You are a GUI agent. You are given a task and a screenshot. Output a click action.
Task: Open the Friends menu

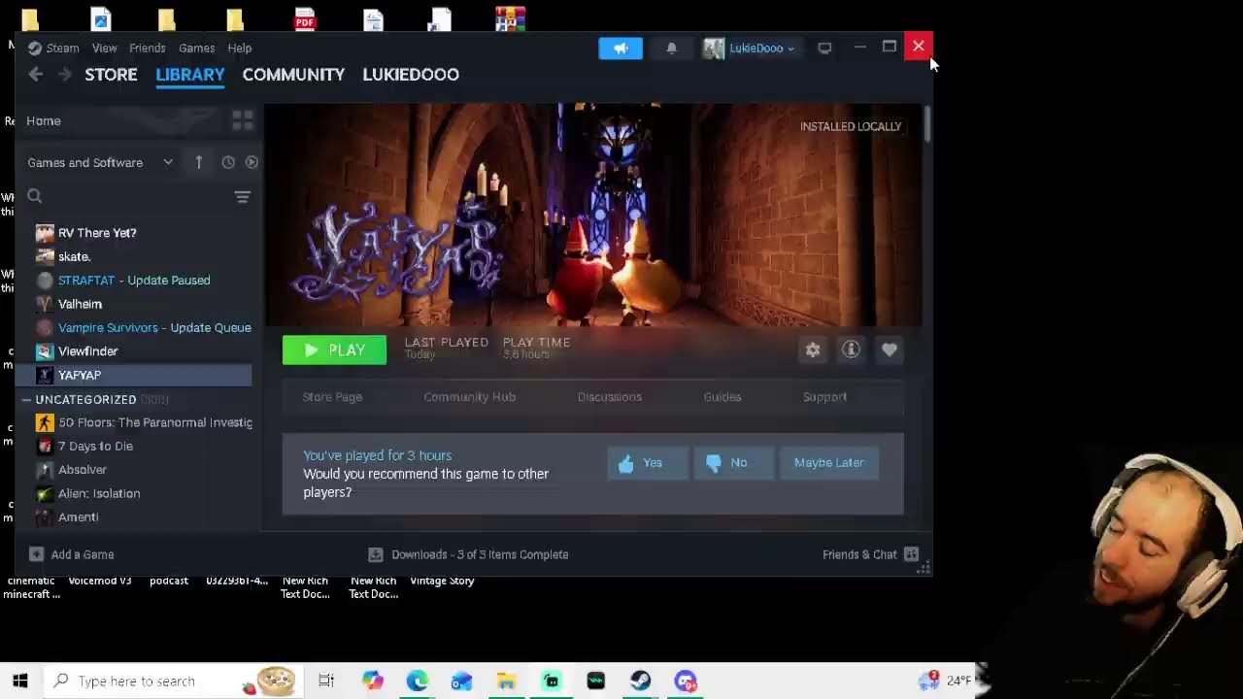click(148, 48)
